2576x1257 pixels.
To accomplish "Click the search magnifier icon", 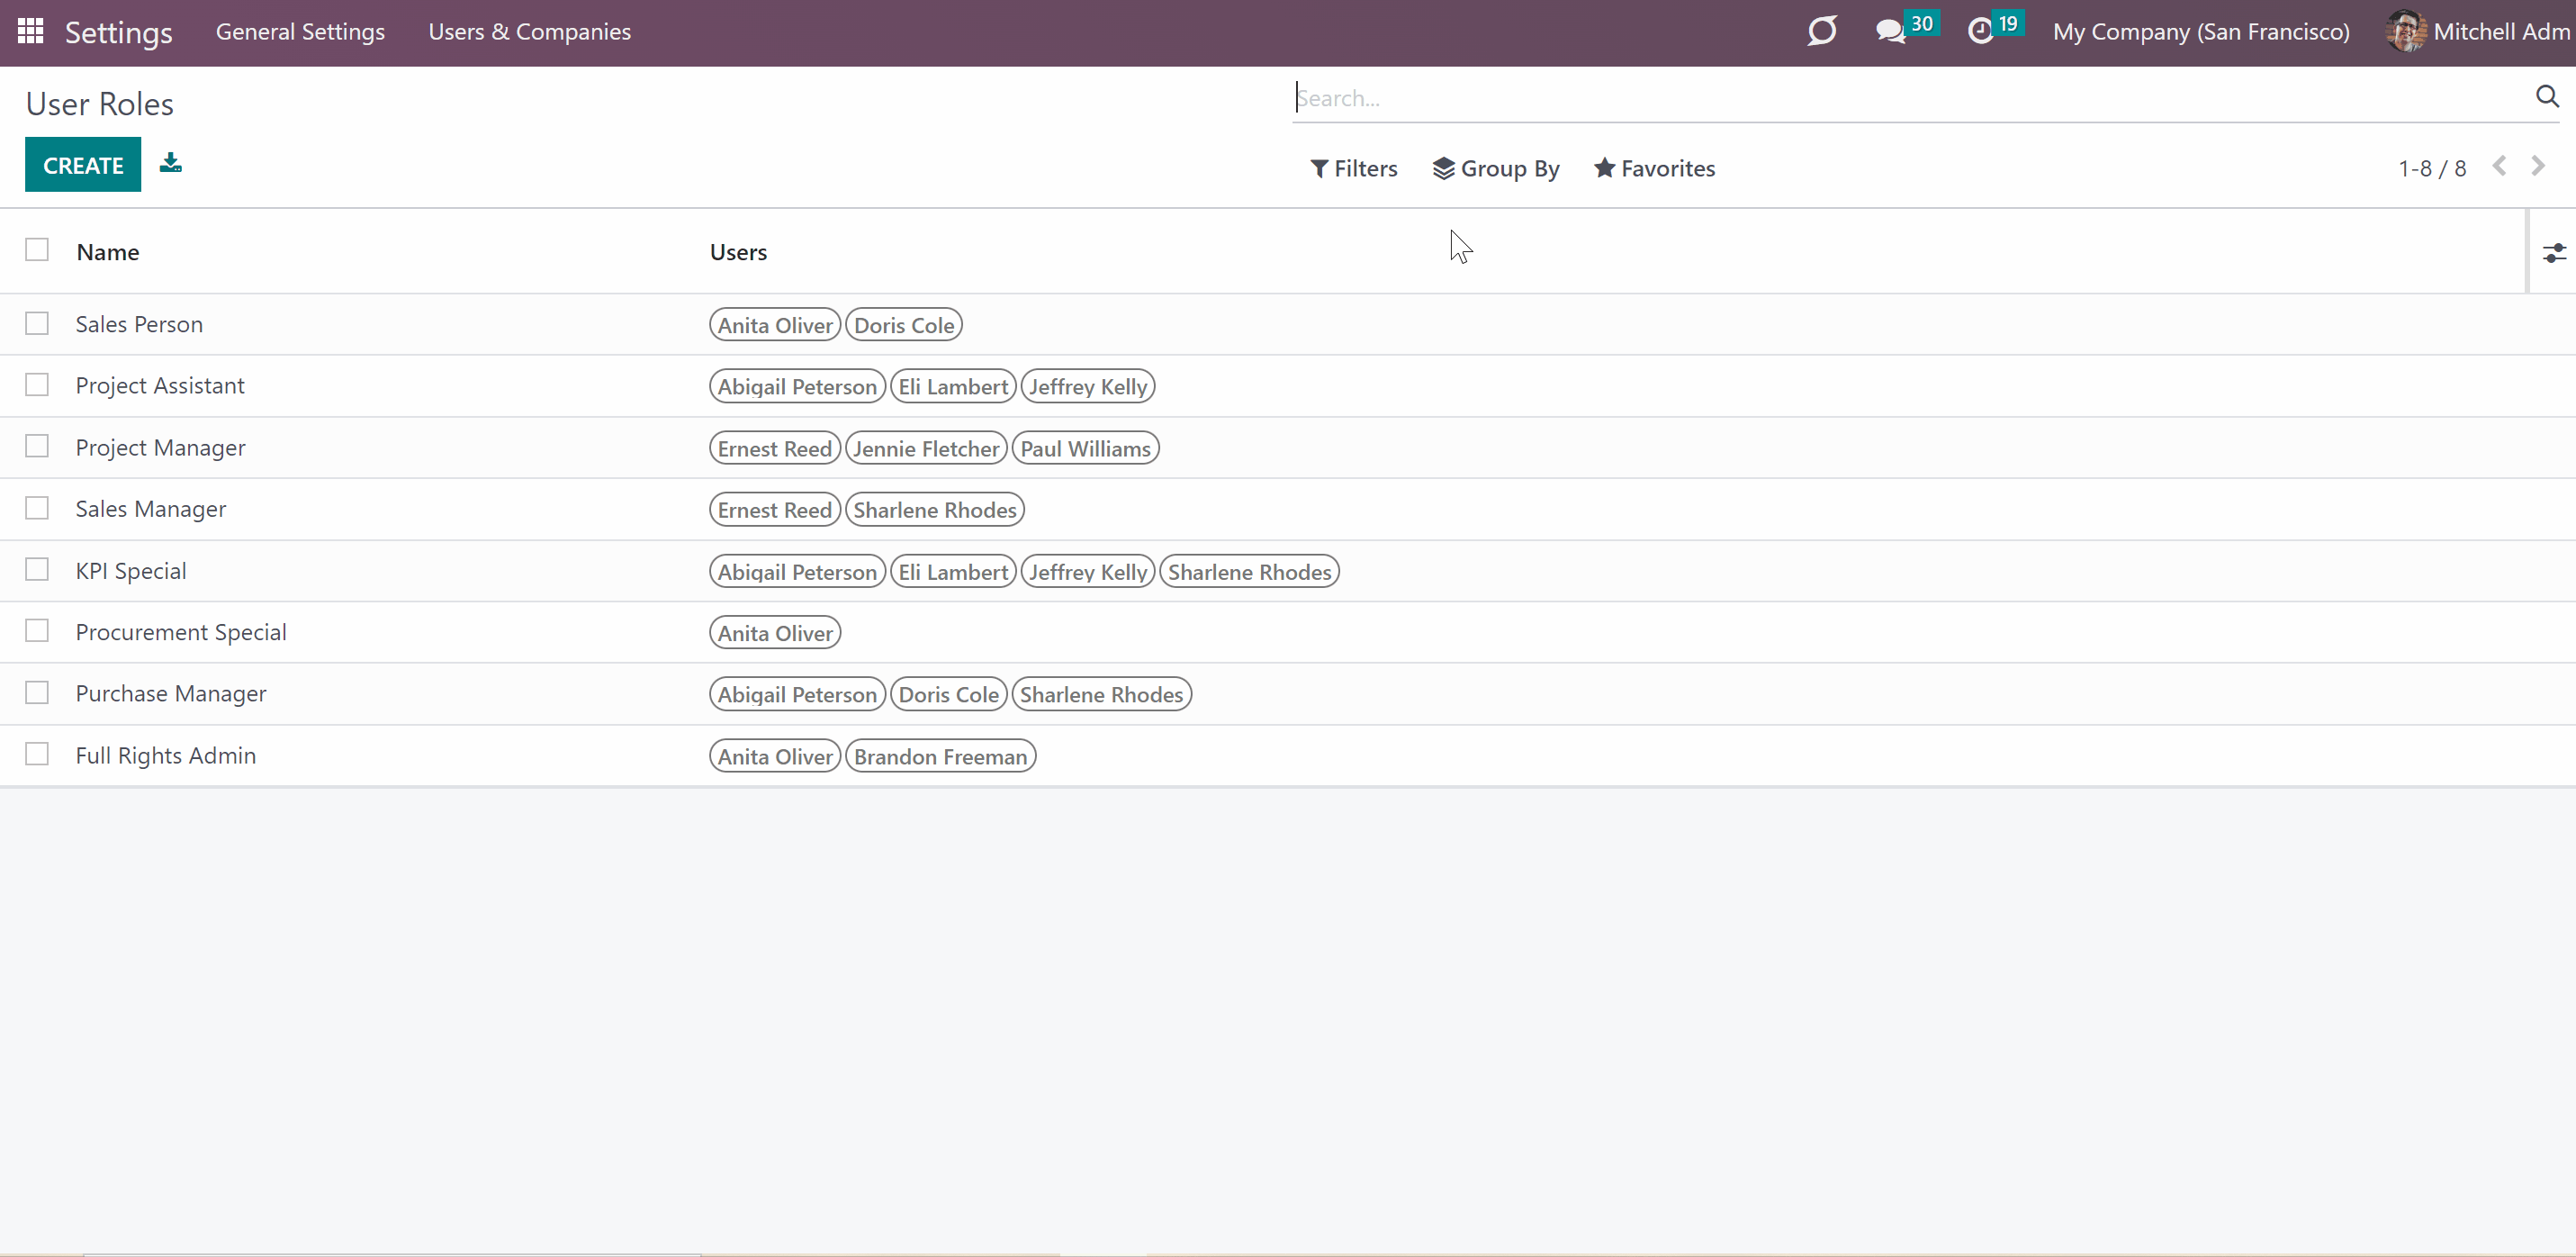I will click(2547, 96).
